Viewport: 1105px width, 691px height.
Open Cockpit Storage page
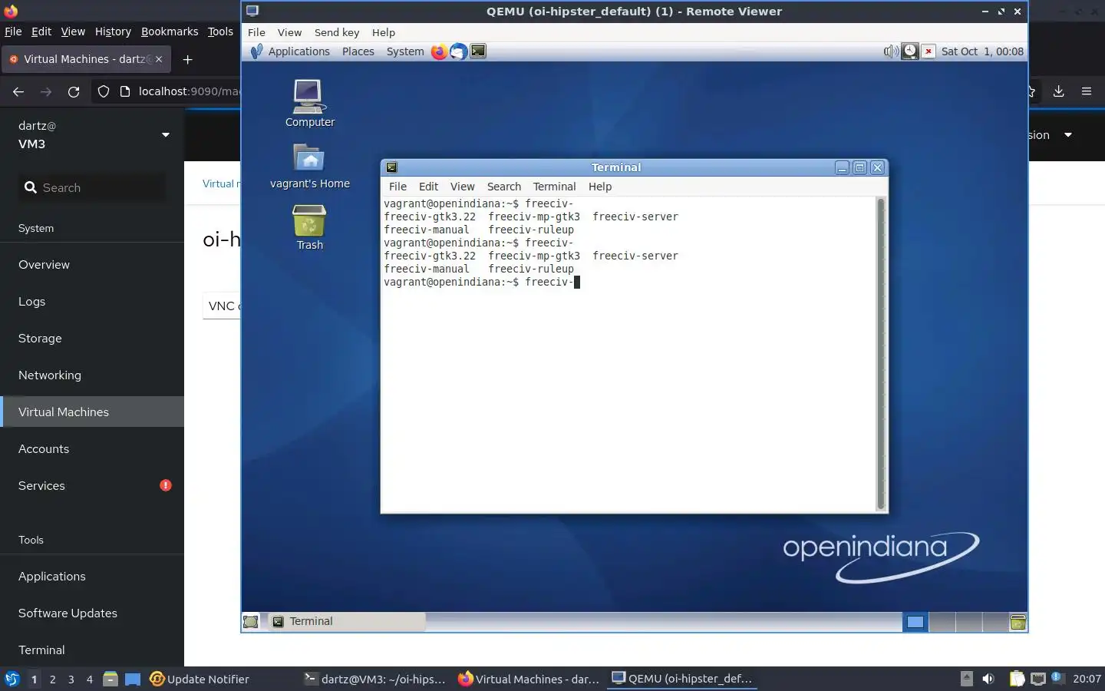[92, 338]
